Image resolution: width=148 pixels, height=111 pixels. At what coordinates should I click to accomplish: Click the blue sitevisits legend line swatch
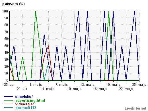[x=8, y=97]
